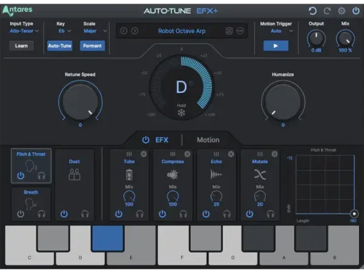Screen dimensions: 364x273
Task: Select the Pitch & Throat head icon
Action: pos(31,166)
